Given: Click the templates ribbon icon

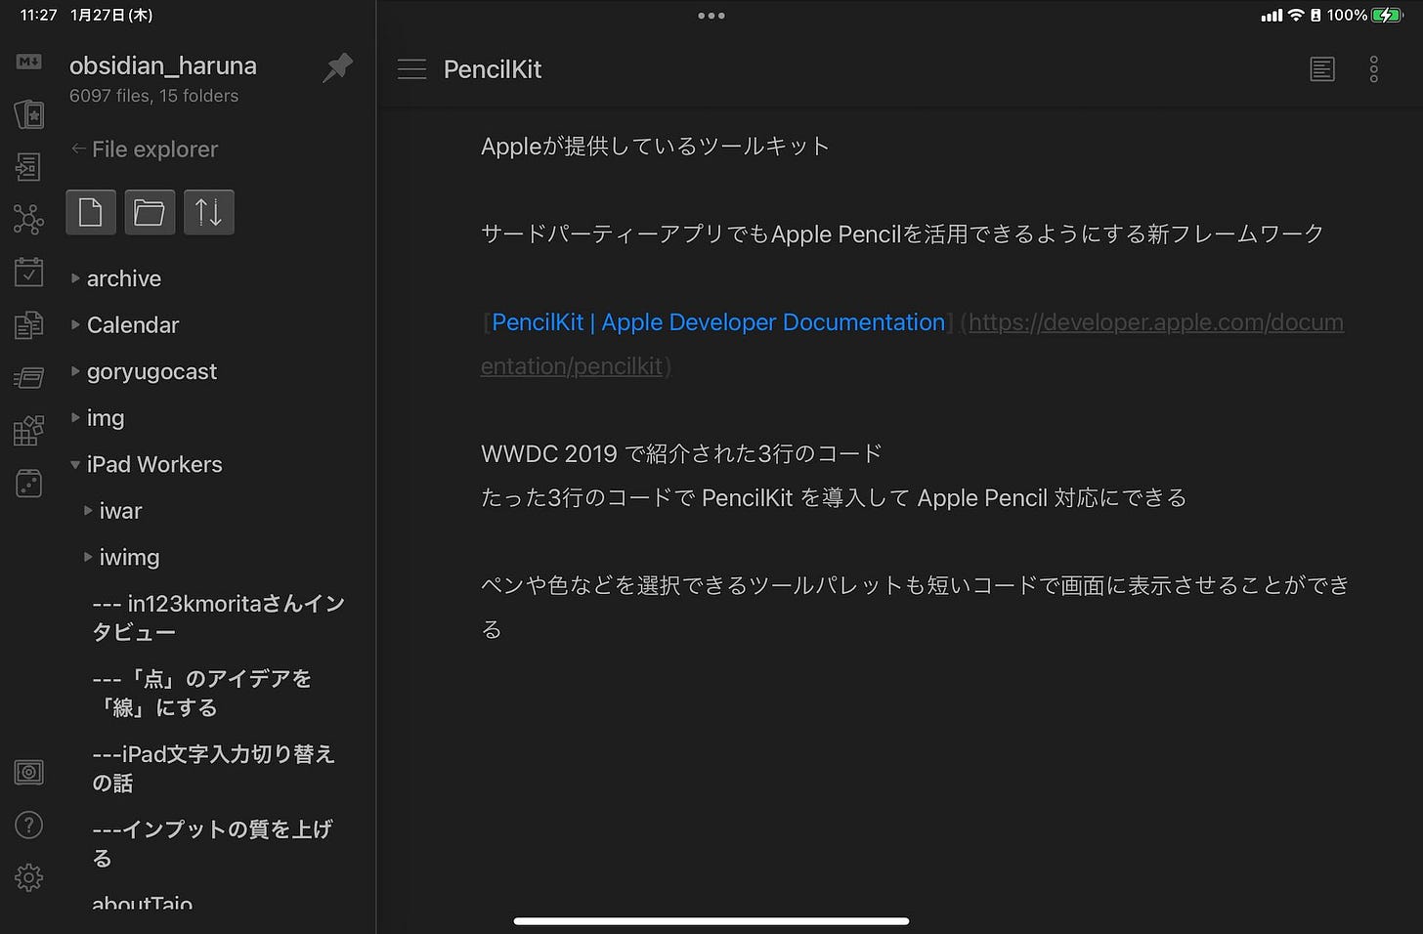Looking at the screenshot, I should click(x=28, y=324).
